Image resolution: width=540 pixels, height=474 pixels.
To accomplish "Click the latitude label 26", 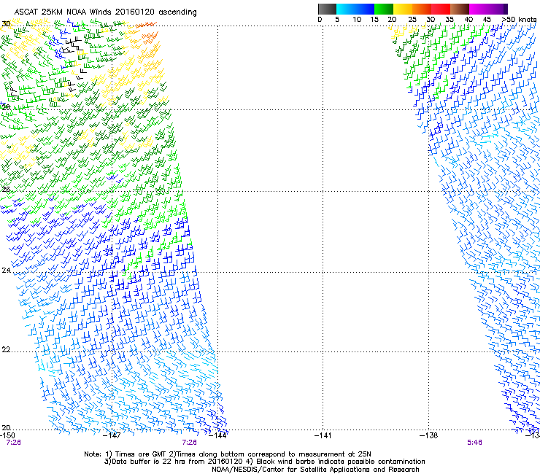I will (6, 190).
